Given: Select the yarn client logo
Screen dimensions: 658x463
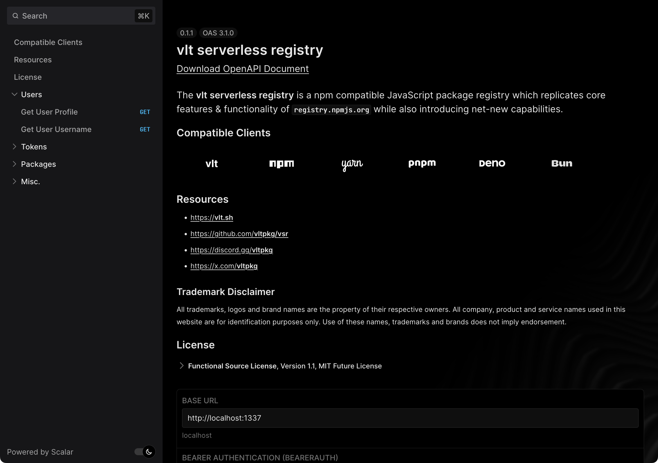Looking at the screenshot, I should (352, 165).
